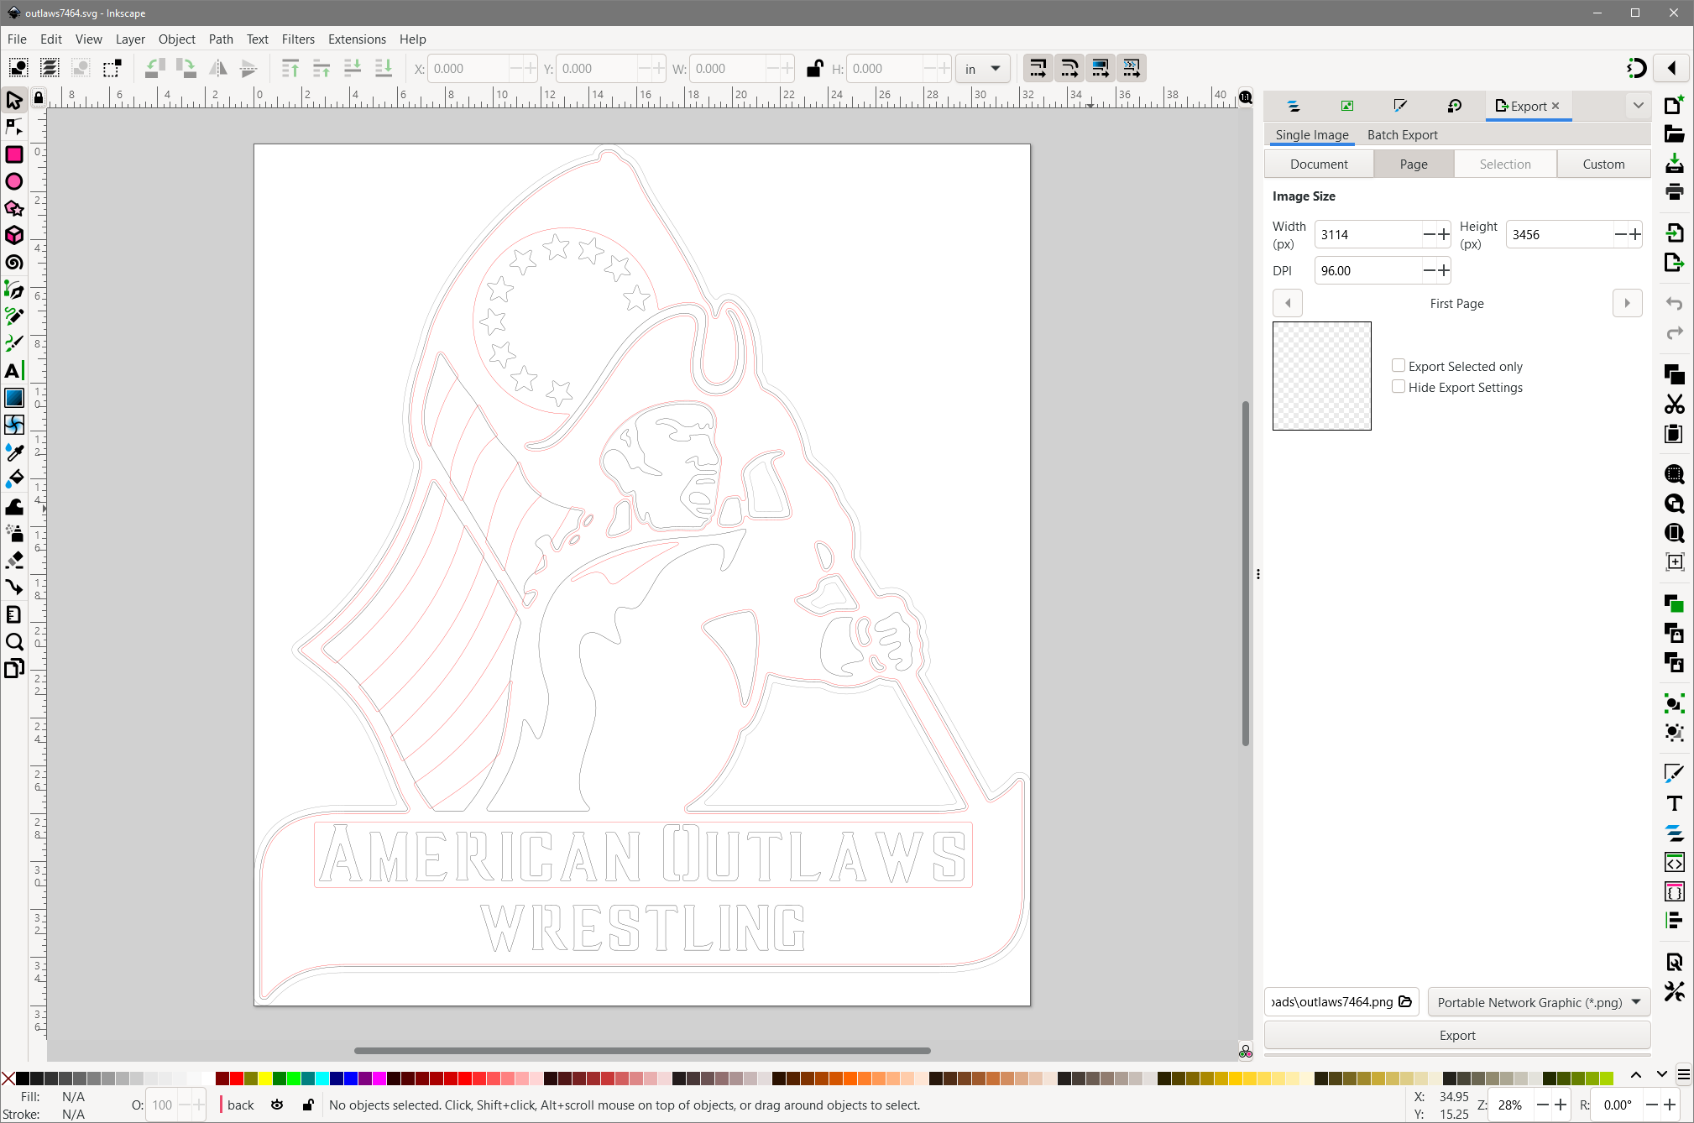Select the Spiral tool
The height and width of the screenshot is (1123, 1694).
[x=14, y=263]
